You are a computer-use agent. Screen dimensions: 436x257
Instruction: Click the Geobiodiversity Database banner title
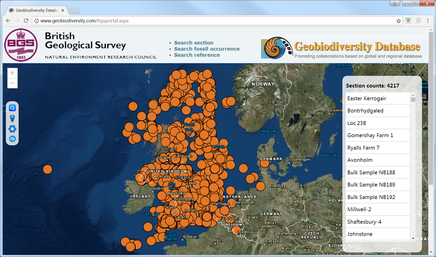[x=357, y=47]
